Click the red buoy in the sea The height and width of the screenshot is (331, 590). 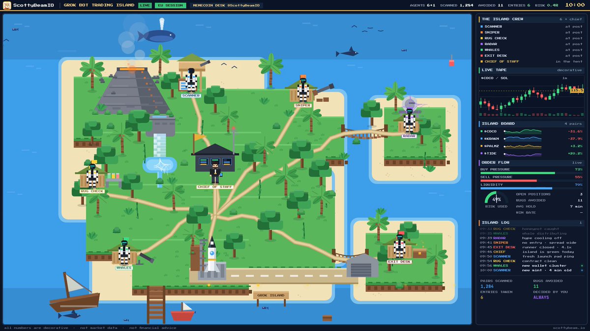coord(451,61)
